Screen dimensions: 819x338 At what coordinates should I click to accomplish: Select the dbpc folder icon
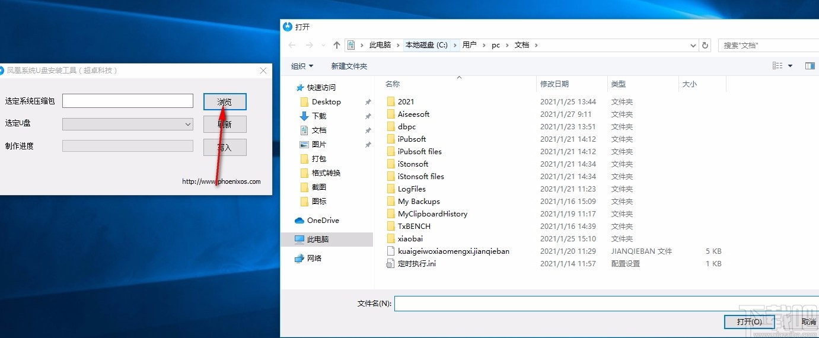click(390, 127)
